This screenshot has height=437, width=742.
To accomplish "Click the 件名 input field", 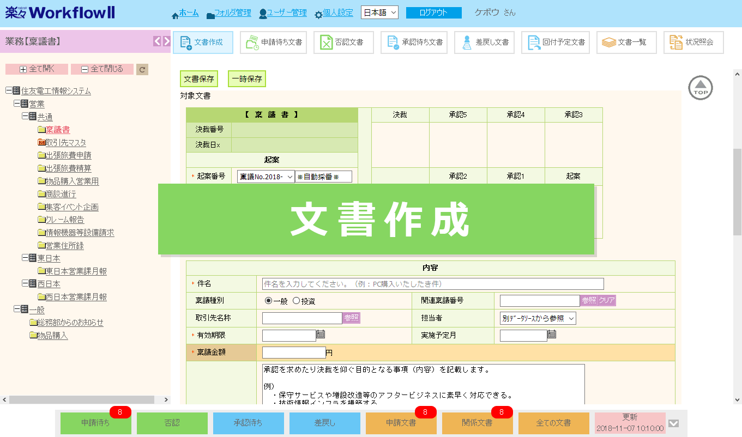I will (433, 284).
